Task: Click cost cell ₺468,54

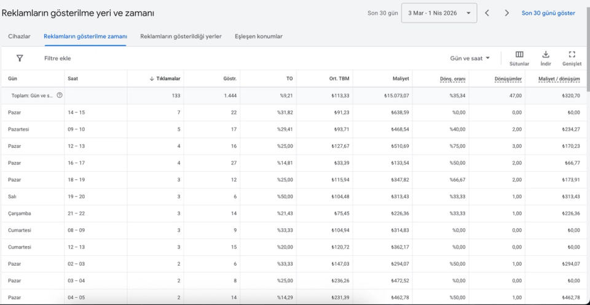Action: click(x=400, y=129)
